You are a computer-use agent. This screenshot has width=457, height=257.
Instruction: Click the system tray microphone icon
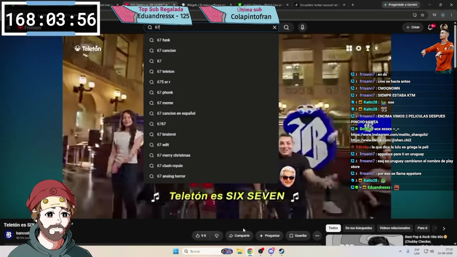click(408, 251)
